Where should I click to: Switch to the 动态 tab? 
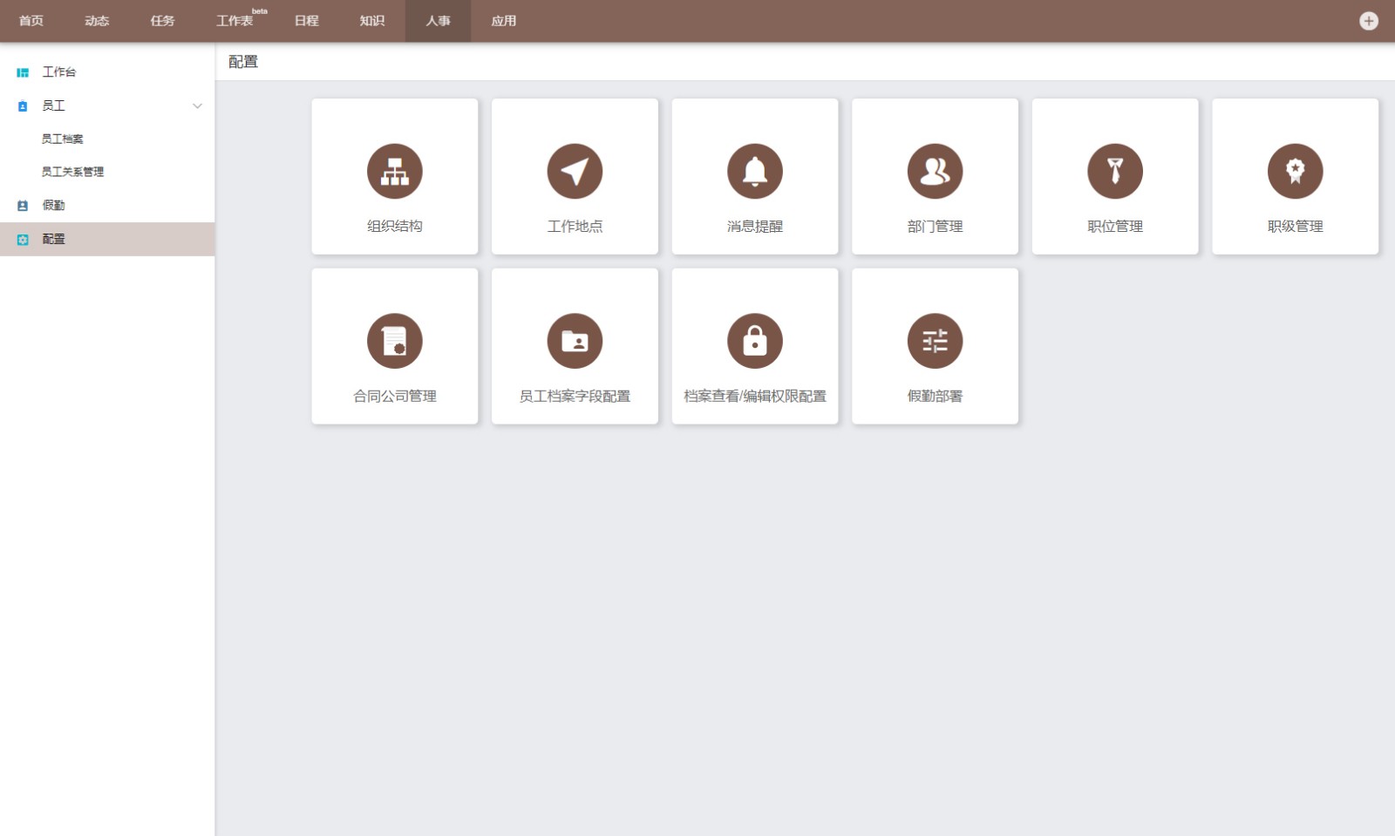pyautogui.click(x=97, y=21)
